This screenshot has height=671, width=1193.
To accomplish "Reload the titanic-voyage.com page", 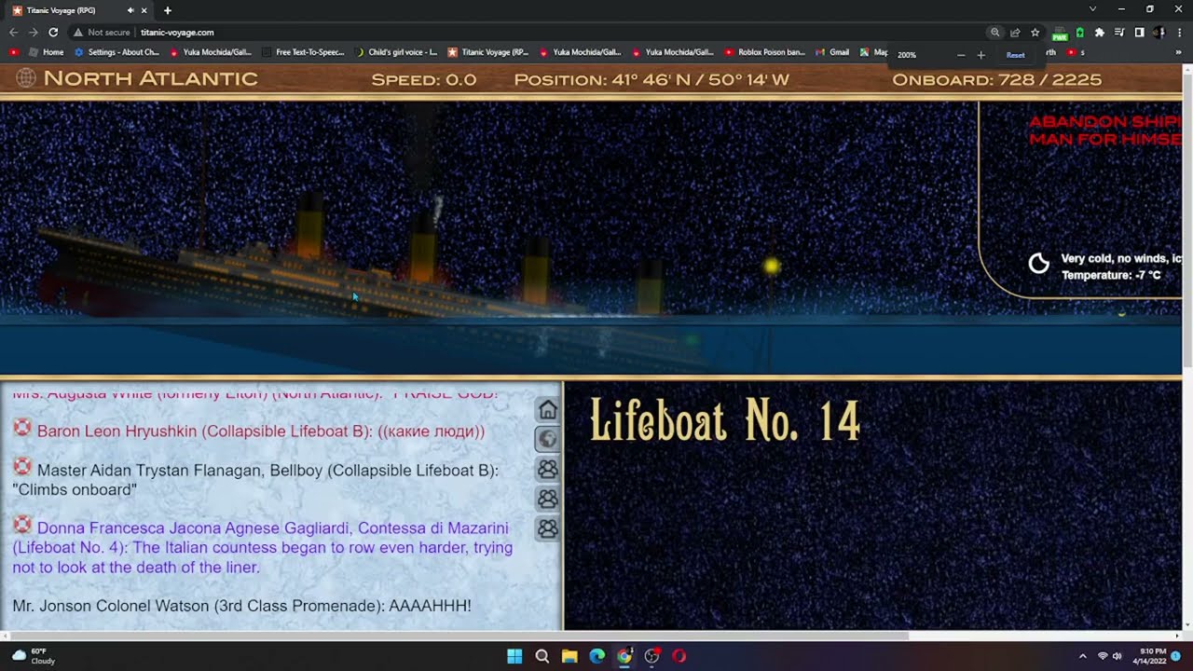I will point(53,32).
